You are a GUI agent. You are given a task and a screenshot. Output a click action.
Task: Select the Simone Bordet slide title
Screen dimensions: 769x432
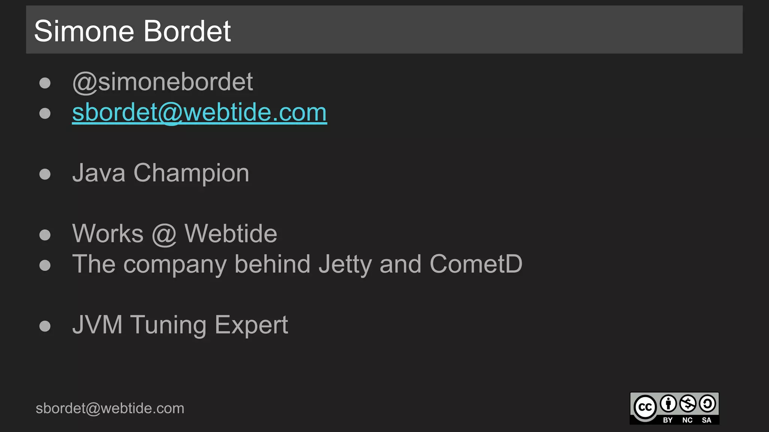point(132,31)
